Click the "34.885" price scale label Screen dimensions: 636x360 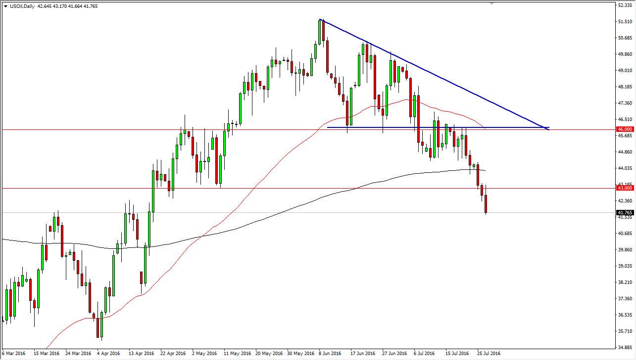tap(624, 348)
